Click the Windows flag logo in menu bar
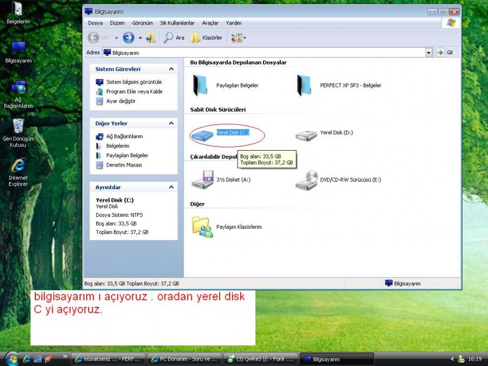The image size is (488, 366). tap(451, 23)
